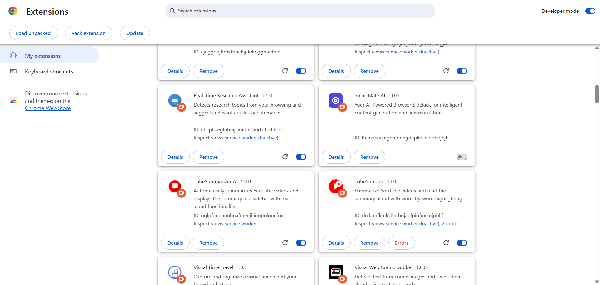Image resolution: width=600 pixels, height=285 pixels.
Task: Click the ID dcdamfkmlcdlmbgjaefpiofmcmjpbljf text
Action: (x=399, y=216)
